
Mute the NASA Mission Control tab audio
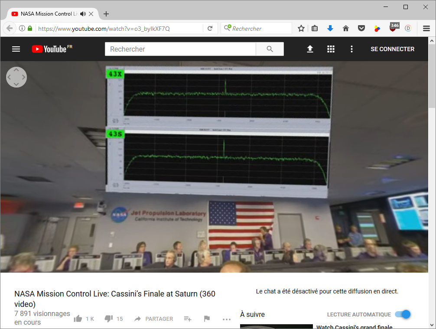click(83, 14)
